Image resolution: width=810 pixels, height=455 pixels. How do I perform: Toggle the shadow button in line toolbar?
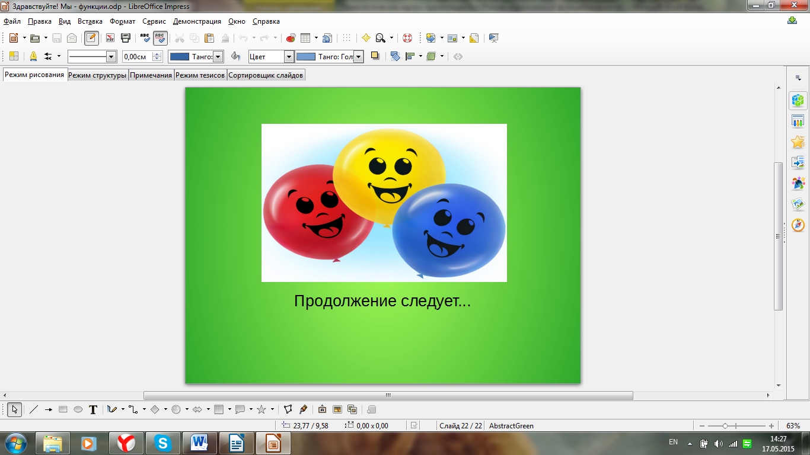[375, 56]
